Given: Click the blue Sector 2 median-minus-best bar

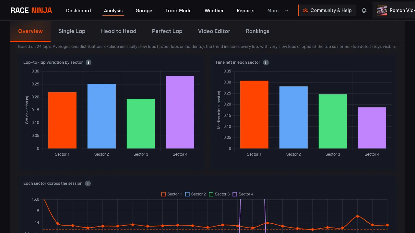Looking at the screenshot, I should [x=293, y=117].
